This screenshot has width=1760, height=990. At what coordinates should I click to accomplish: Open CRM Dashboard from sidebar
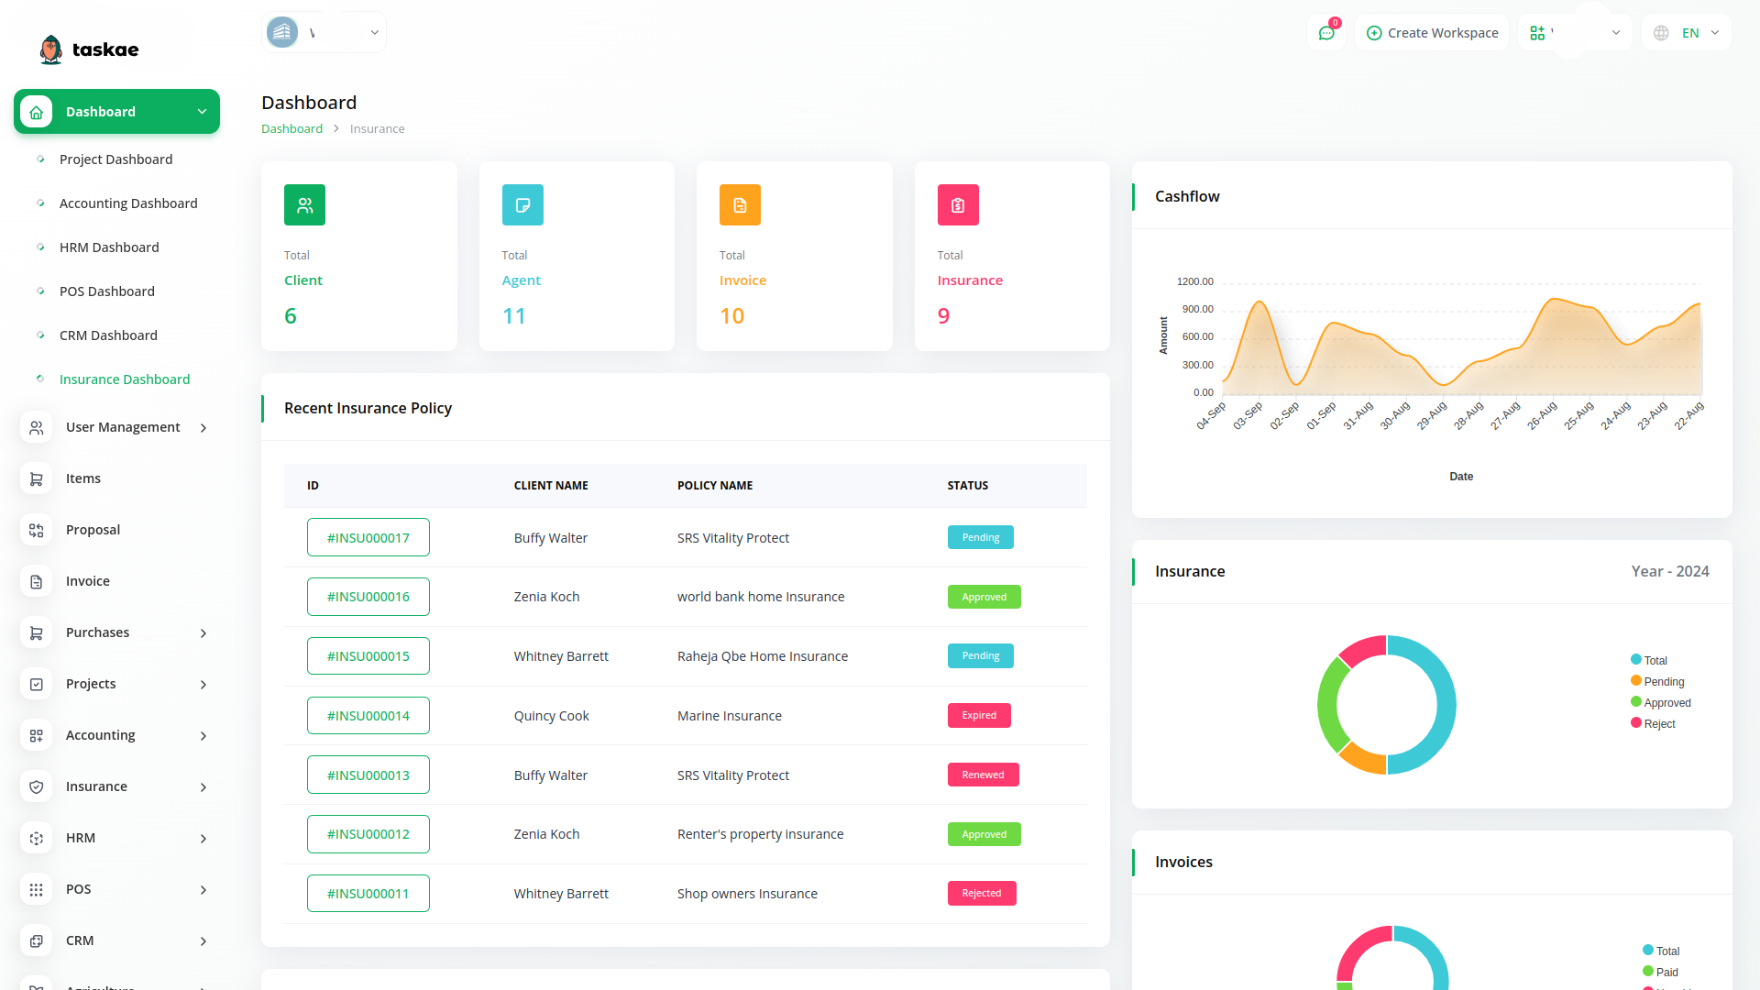108,335
